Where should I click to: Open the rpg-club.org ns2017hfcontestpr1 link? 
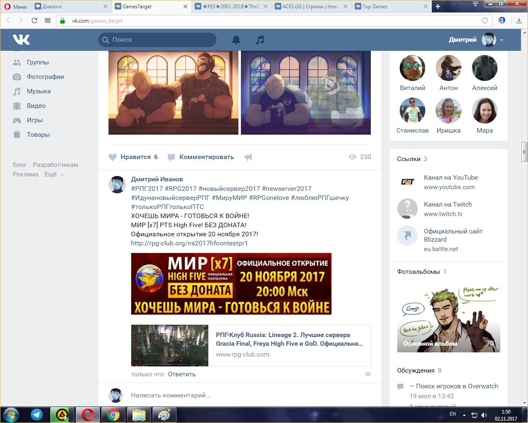pos(189,243)
